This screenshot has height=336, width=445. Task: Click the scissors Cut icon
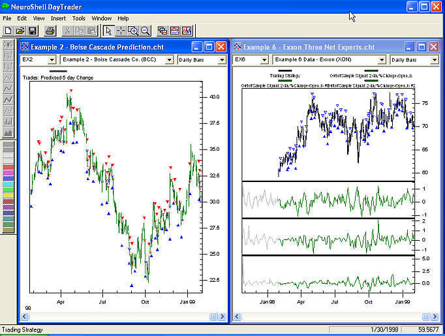pyautogui.click(x=68, y=31)
